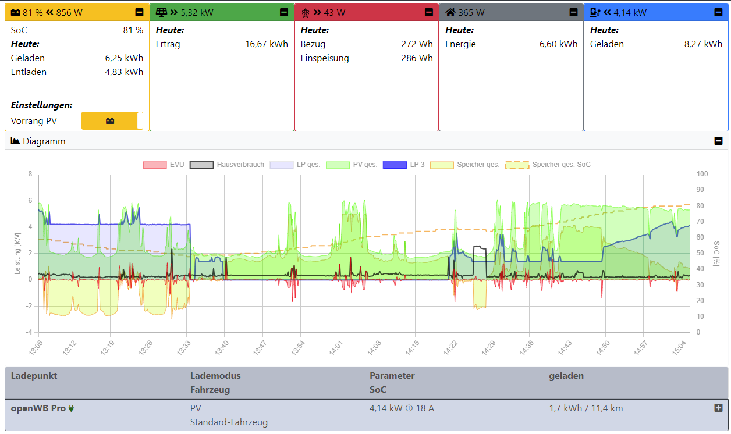This screenshot has height=434, width=731.
Task: Click the house consumption icon
Action: click(450, 12)
